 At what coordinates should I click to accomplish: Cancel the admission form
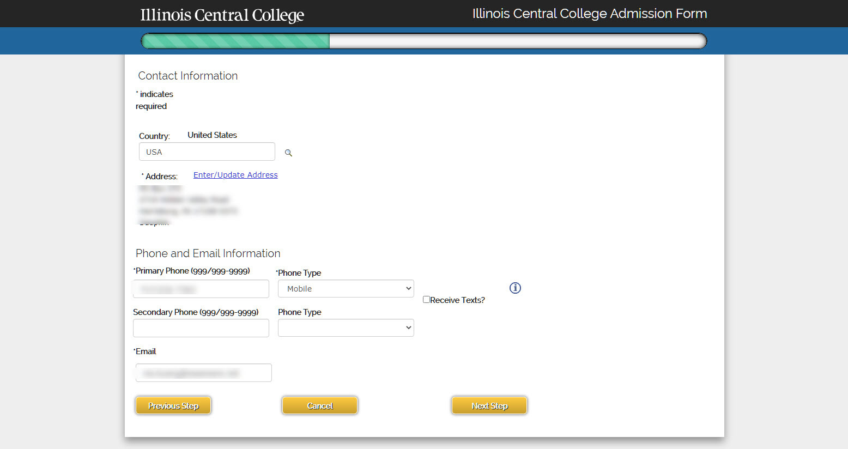point(320,405)
